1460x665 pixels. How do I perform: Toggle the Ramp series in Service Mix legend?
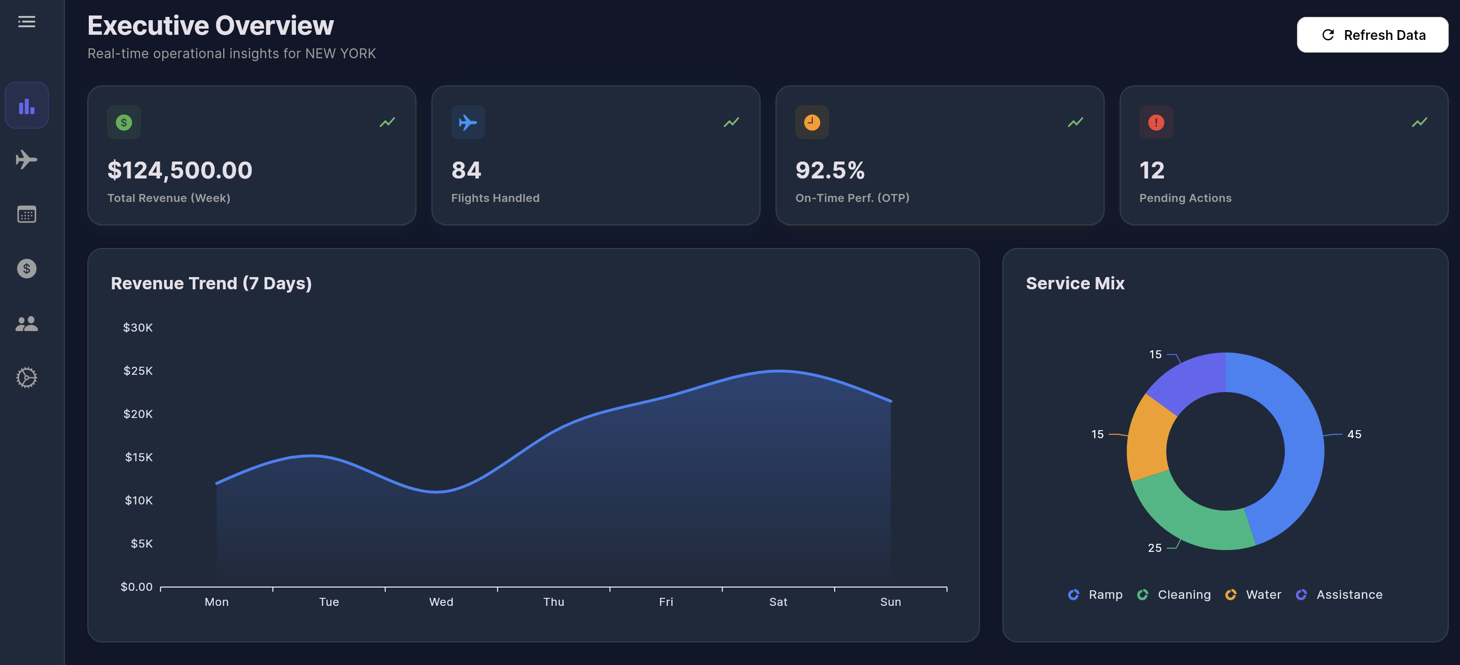1095,594
